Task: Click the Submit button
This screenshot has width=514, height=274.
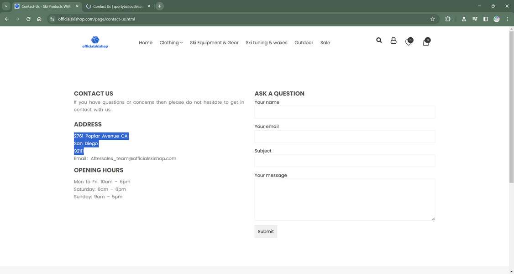Action: 266,232
